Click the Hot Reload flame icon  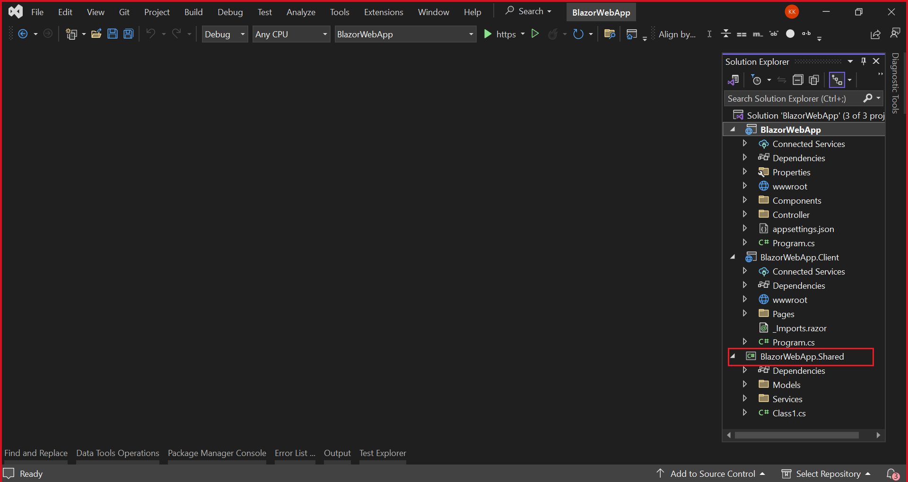(553, 34)
